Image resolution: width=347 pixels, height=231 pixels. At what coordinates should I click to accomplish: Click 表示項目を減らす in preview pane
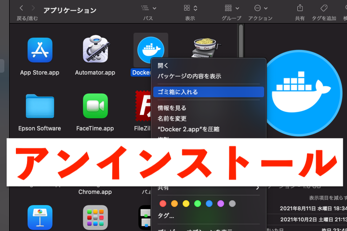click(x=328, y=198)
